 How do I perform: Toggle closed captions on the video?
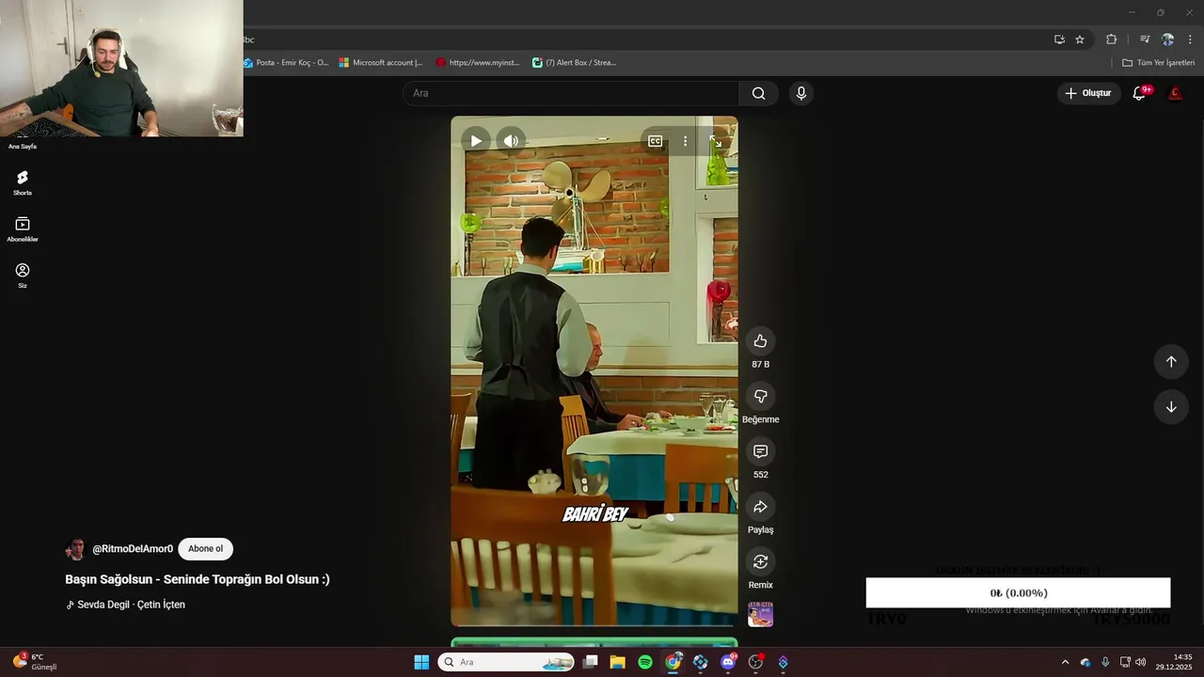coord(656,141)
